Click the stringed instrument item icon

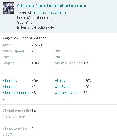(8, 8)
